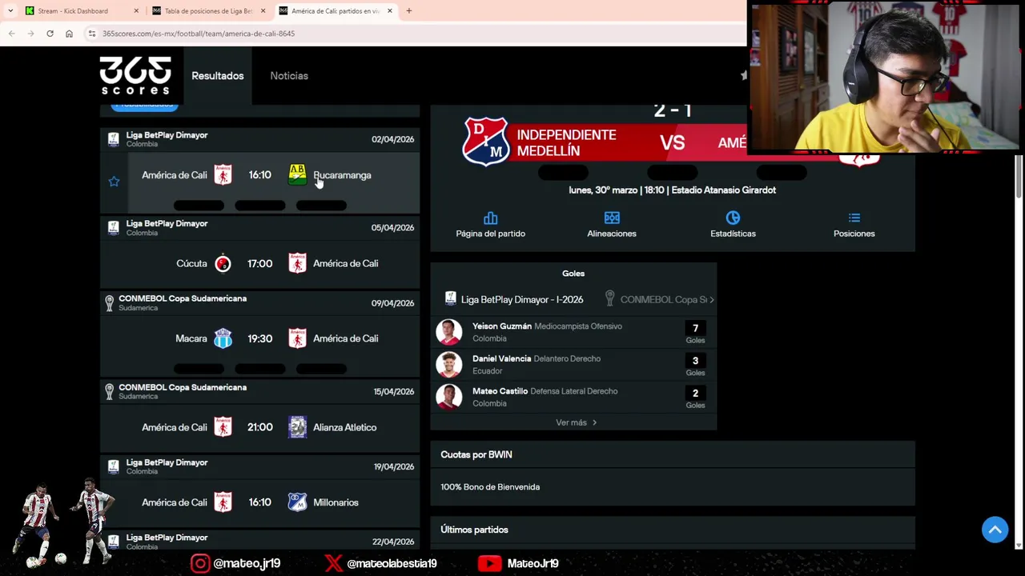This screenshot has width=1025, height=576.
Task: Click Cúcuta team crest
Action: [x=223, y=263]
